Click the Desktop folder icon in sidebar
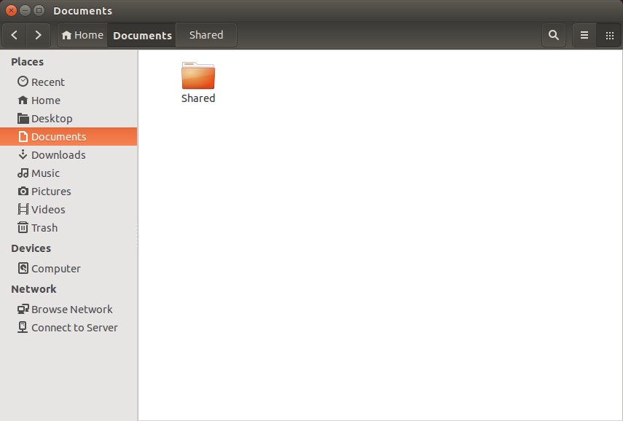Viewport: 623px width, 421px height. (x=23, y=119)
